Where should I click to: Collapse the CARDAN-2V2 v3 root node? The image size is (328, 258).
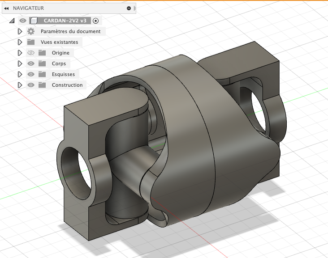coord(12,21)
